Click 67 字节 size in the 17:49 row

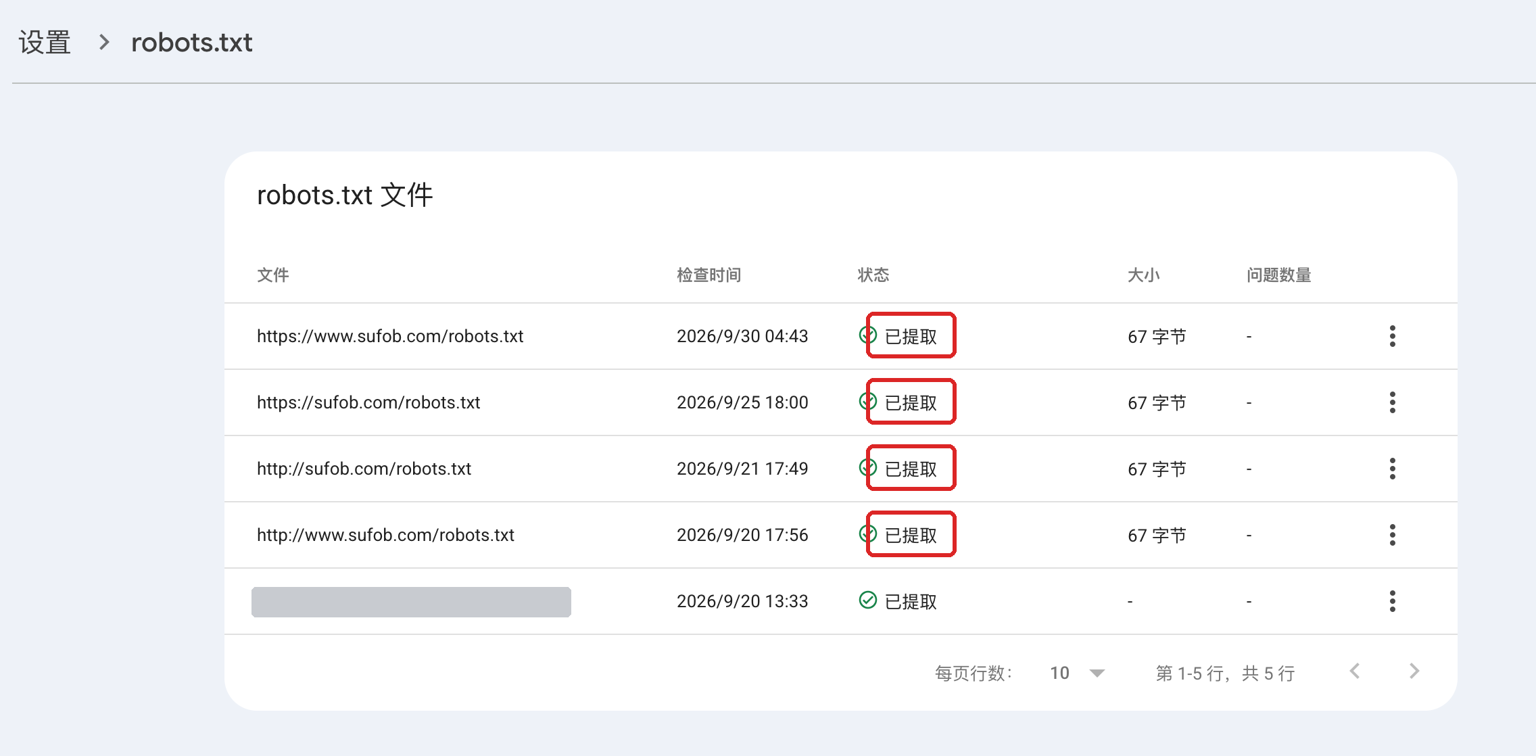tap(1157, 469)
